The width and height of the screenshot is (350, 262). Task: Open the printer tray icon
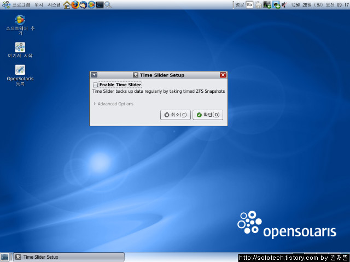[259, 5]
